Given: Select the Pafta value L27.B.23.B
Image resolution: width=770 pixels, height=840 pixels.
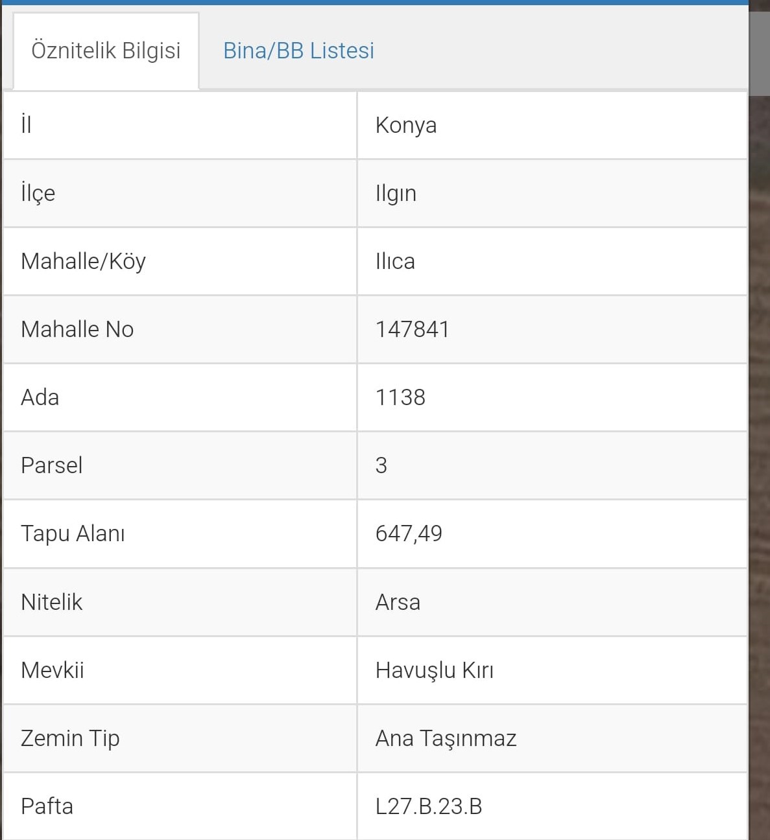Looking at the screenshot, I should point(428,806).
